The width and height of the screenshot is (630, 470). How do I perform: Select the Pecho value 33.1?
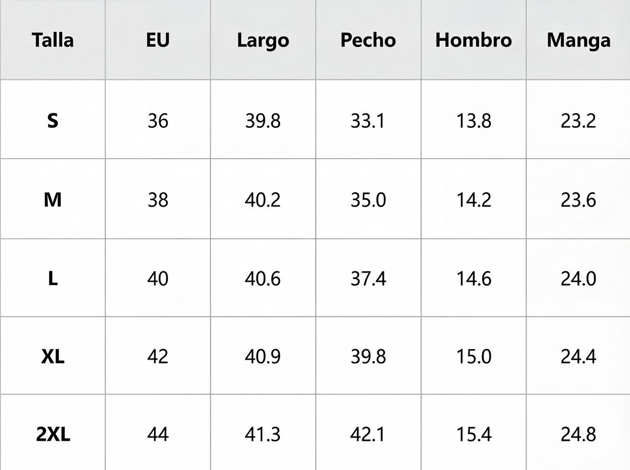[368, 121]
